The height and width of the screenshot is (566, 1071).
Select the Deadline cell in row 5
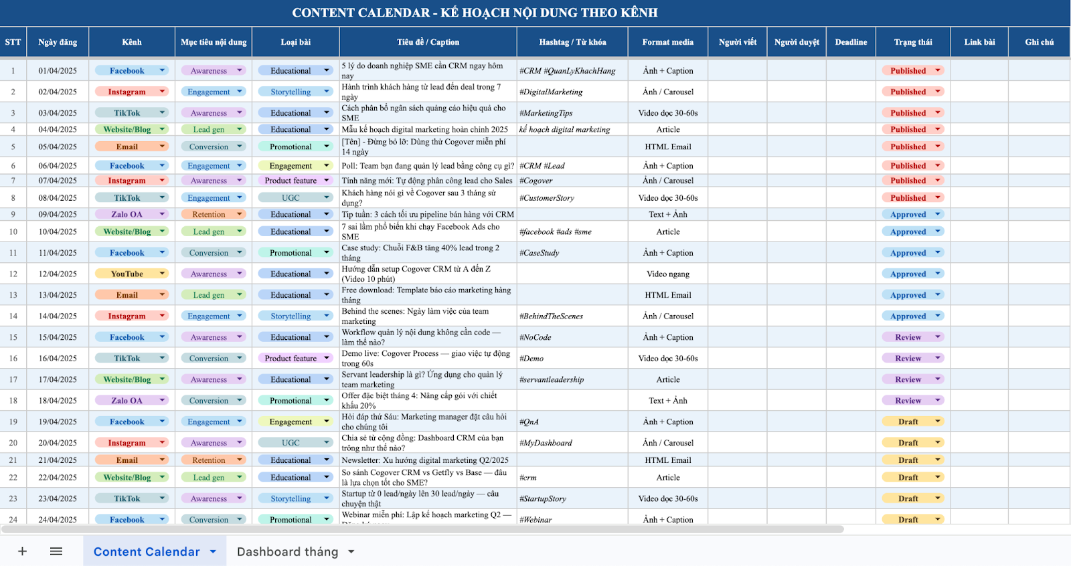[x=850, y=147]
